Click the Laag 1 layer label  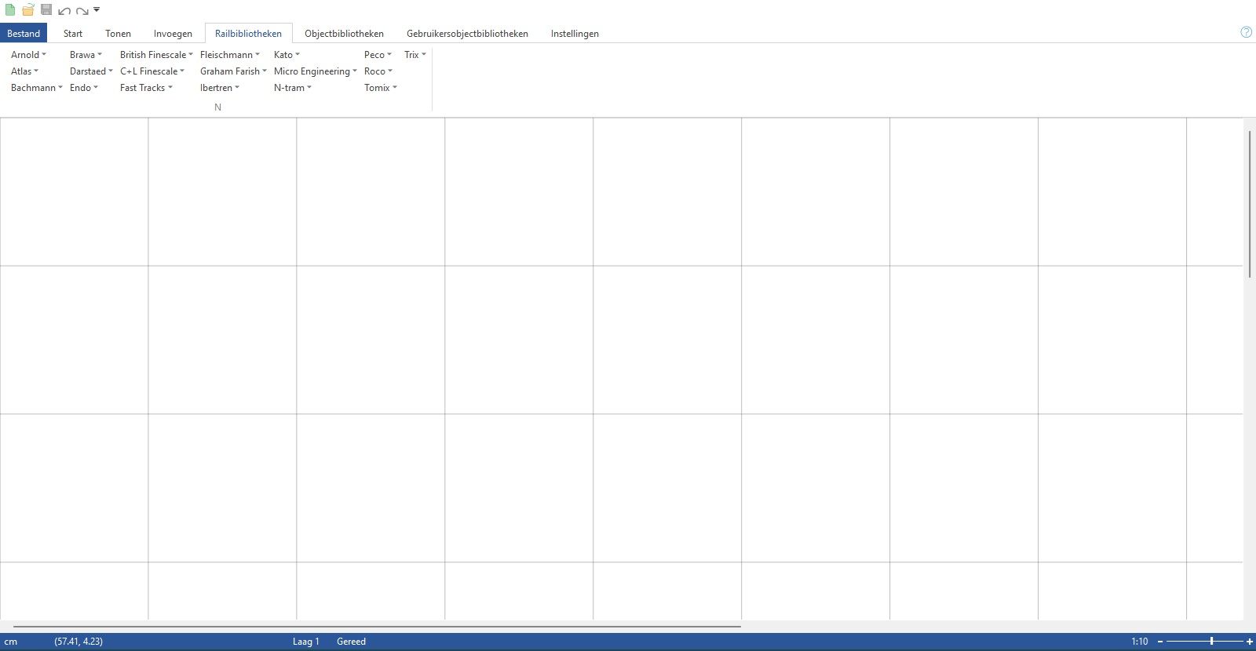305,642
